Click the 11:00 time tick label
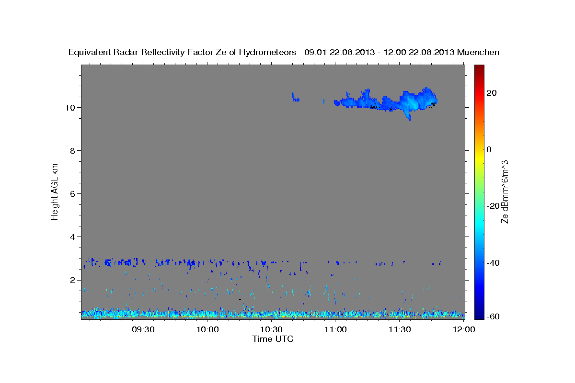Image resolution: width=575 pixels, height=383 pixels. (x=335, y=330)
